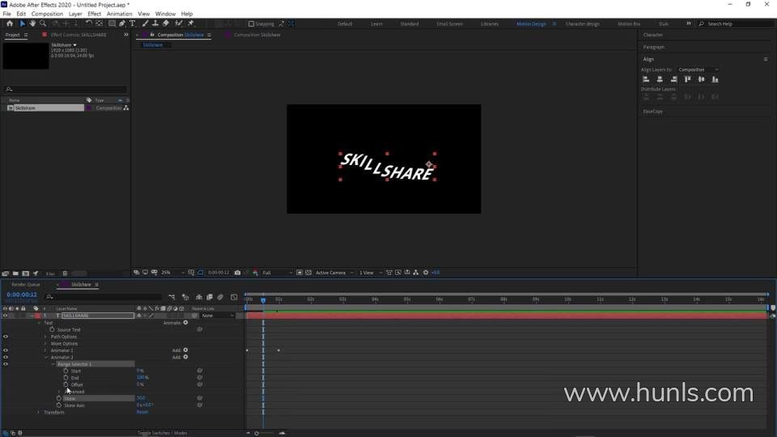Click the Transform Reset link
This screenshot has width=777, height=437.
tap(142, 412)
